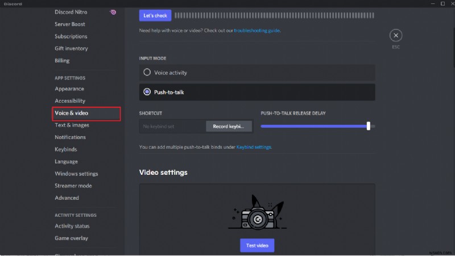Select the Push-to-talk input mode
Viewport: 455px width, 256px height.
pos(257,92)
